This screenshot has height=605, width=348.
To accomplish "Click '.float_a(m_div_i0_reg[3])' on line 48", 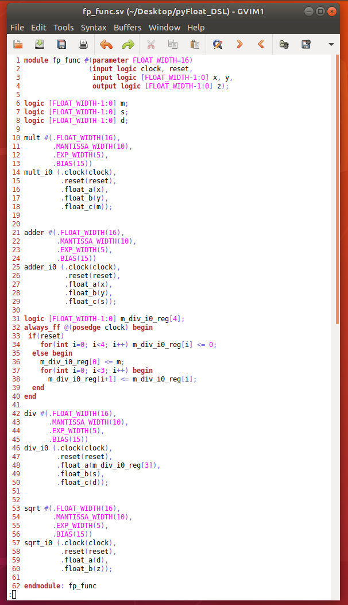I will pos(107,465).
